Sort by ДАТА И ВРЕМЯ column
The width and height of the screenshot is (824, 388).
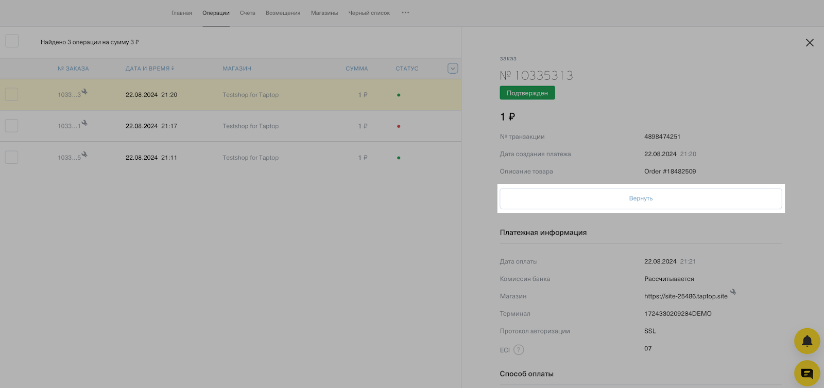click(150, 69)
